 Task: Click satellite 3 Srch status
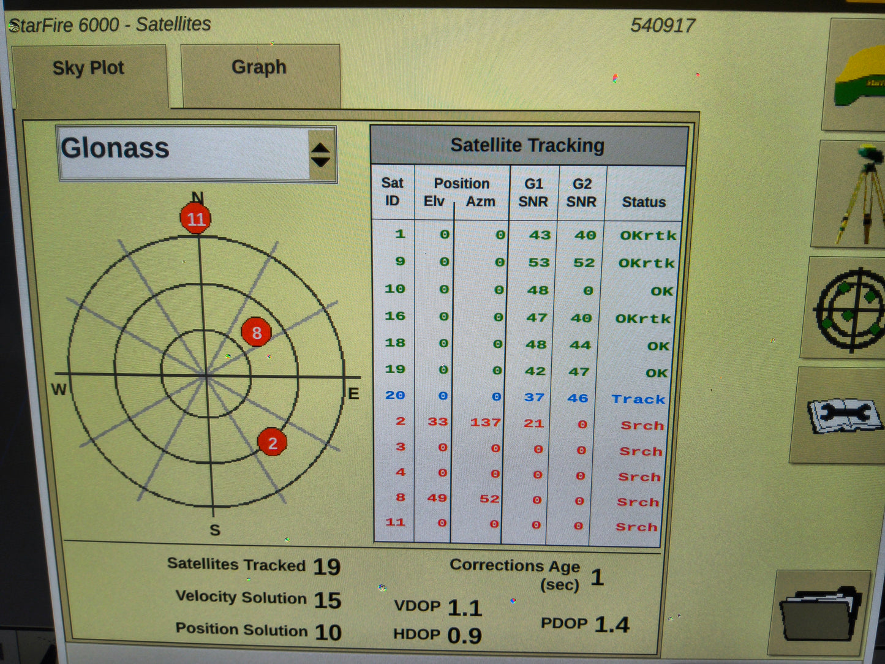point(641,451)
